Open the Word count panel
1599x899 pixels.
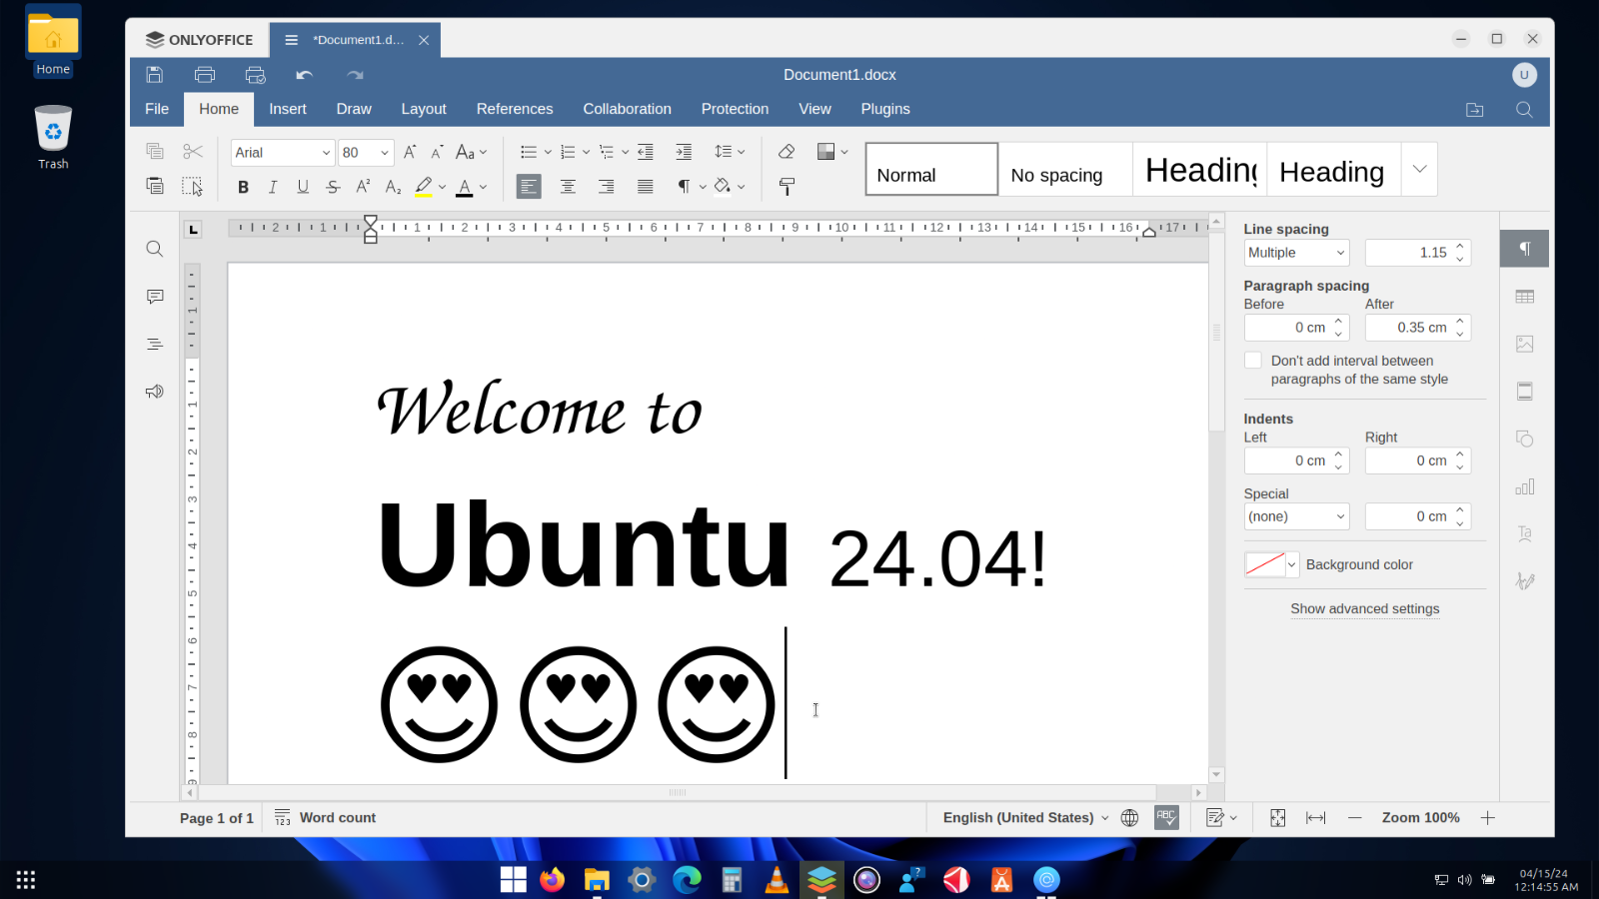pos(326,817)
